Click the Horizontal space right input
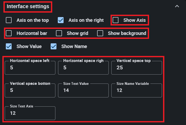Image resolution: width=186 pixels, height=125 pixels. coord(83,68)
